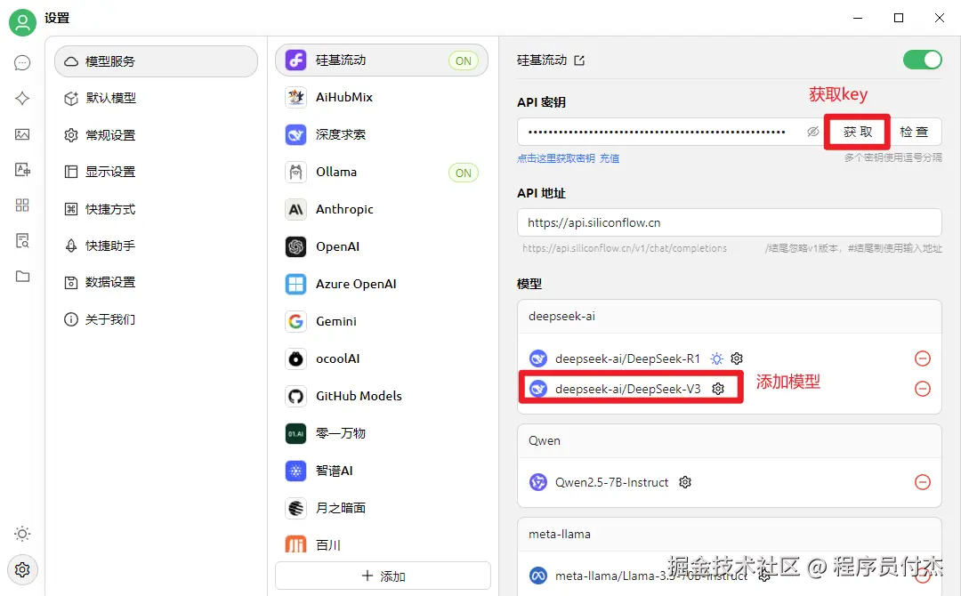961x596 pixels.
Task: Remove the deepseek-ai/DeepSeek-R1 model
Action: [x=923, y=358]
